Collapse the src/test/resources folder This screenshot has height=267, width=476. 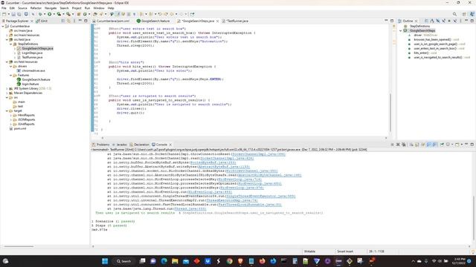tap(7, 62)
